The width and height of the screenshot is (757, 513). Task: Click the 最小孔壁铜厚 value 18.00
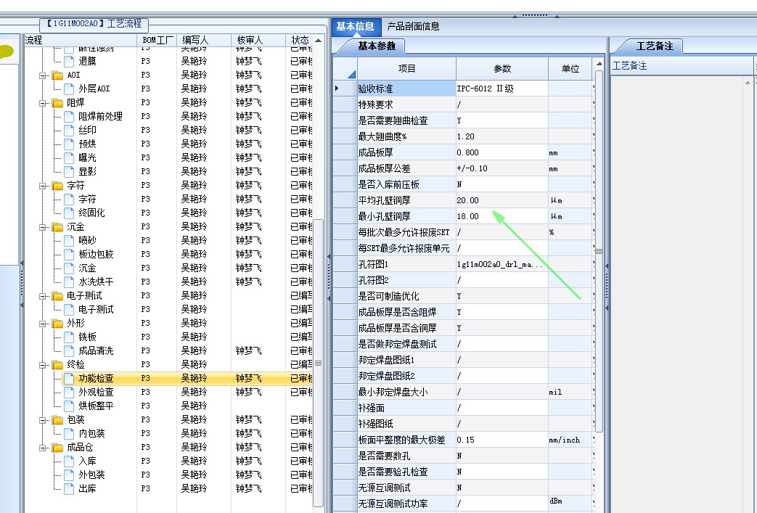pyautogui.click(x=502, y=216)
